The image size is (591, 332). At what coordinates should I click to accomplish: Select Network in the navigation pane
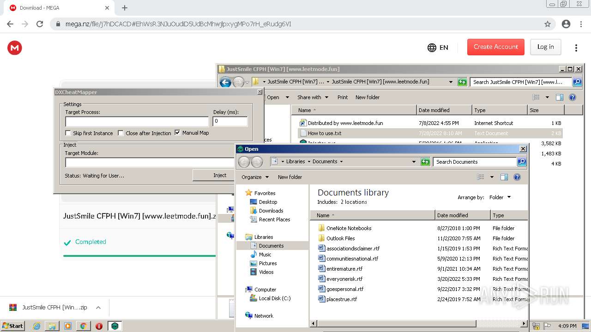[x=264, y=316]
